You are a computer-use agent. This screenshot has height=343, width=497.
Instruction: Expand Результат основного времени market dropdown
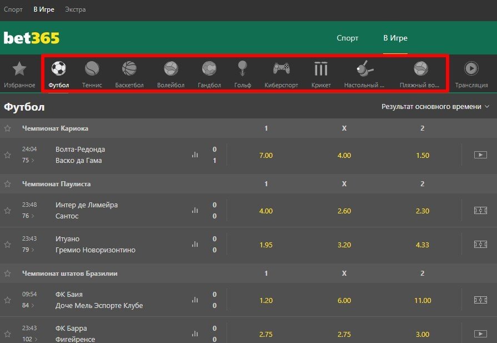coord(435,107)
